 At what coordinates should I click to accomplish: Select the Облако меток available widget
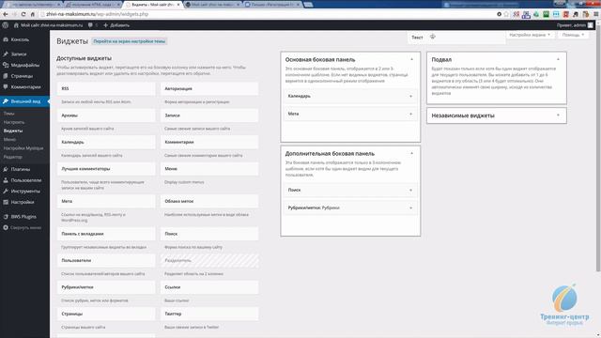(x=209, y=201)
